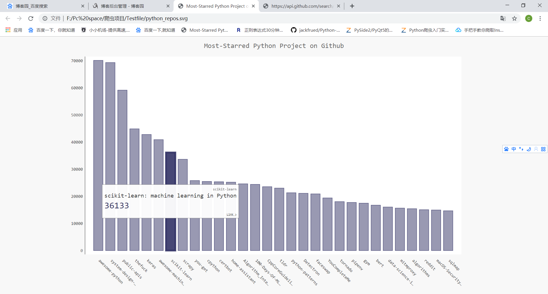Screen dimensions: 548x294
Task: Toggle punctuation mode in IME toolbar
Action: [521, 149]
